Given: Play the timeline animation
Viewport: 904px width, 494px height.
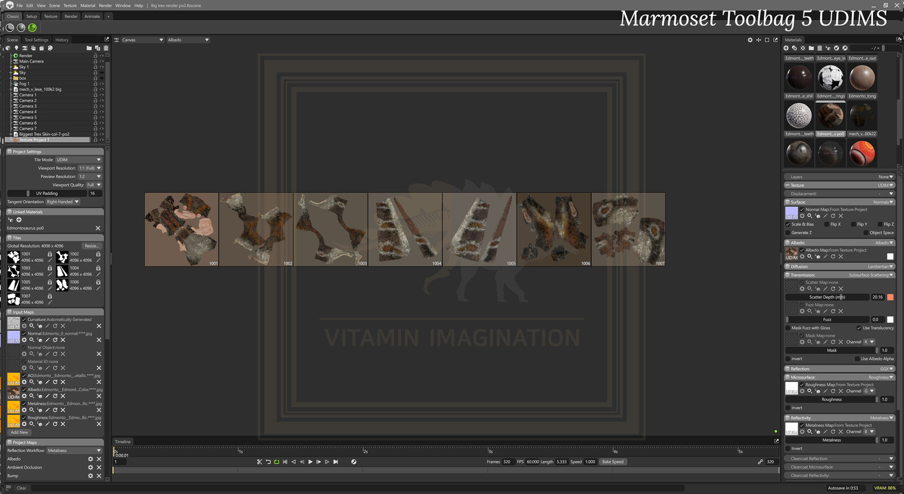Looking at the screenshot, I should 310,462.
